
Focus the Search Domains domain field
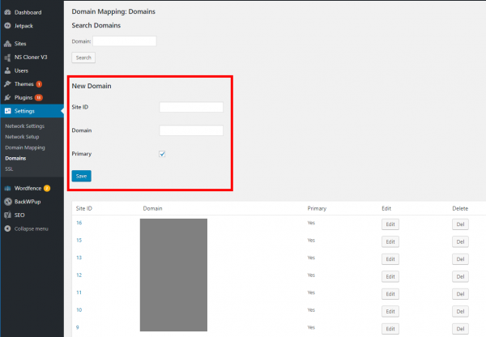coord(125,41)
